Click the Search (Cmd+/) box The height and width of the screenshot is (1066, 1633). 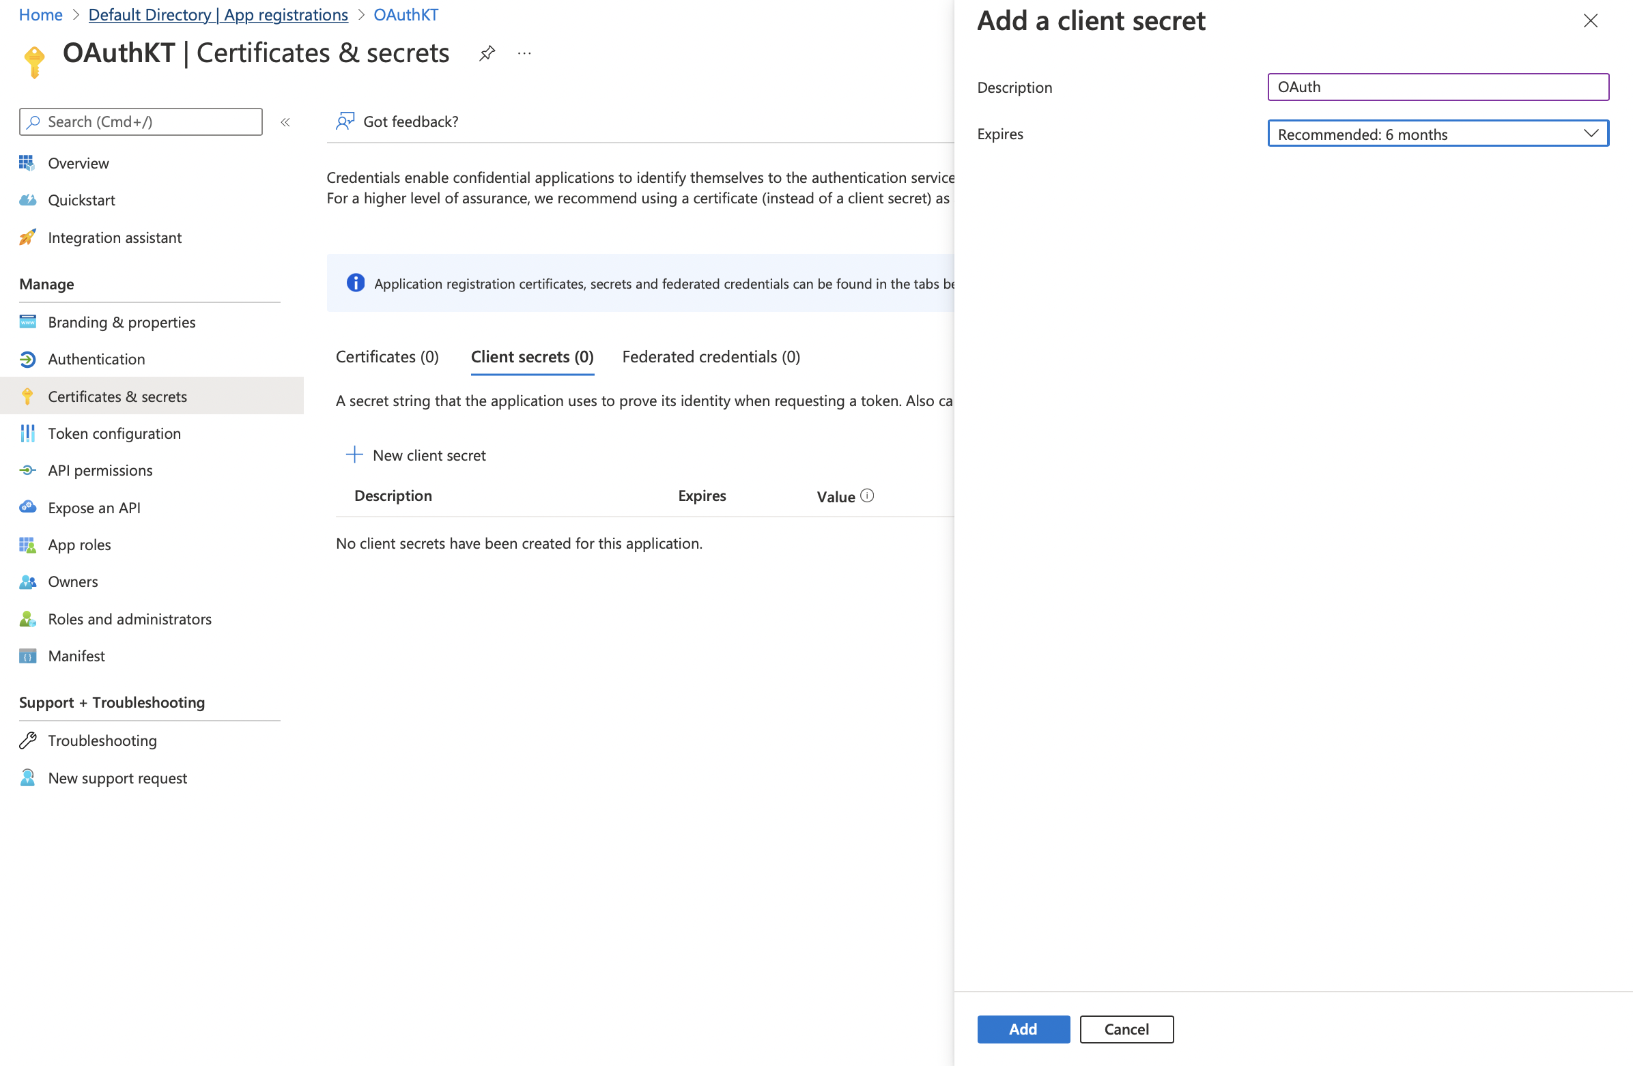point(141,121)
